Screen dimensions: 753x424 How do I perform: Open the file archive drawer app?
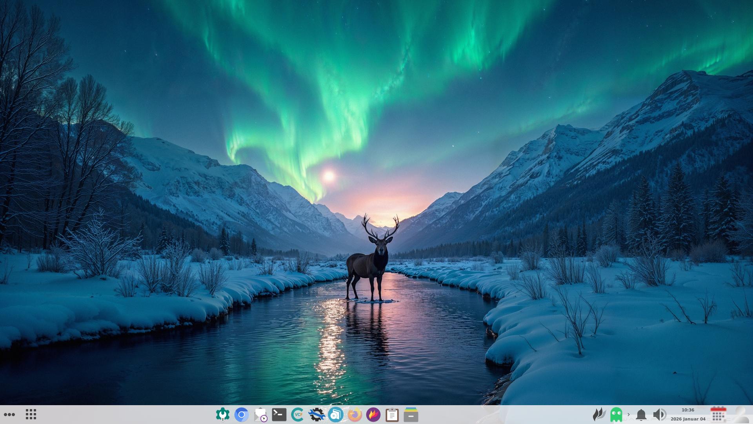[x=411, y=415]
